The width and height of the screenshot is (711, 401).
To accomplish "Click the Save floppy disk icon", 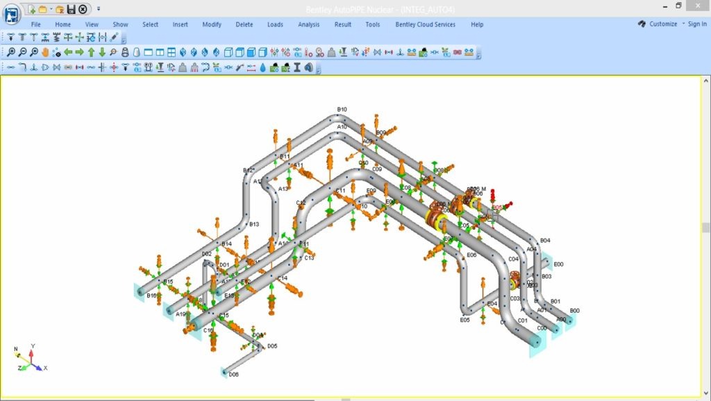I will click(x=70, y=9).
